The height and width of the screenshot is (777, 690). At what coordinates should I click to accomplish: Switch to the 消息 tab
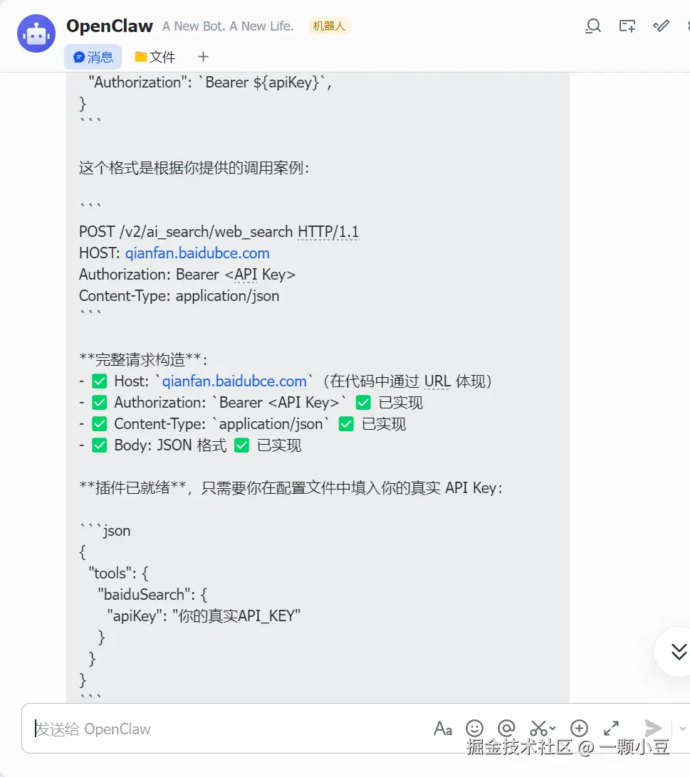click(93, 57)
